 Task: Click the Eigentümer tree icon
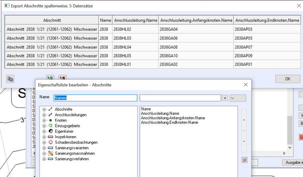50,131
